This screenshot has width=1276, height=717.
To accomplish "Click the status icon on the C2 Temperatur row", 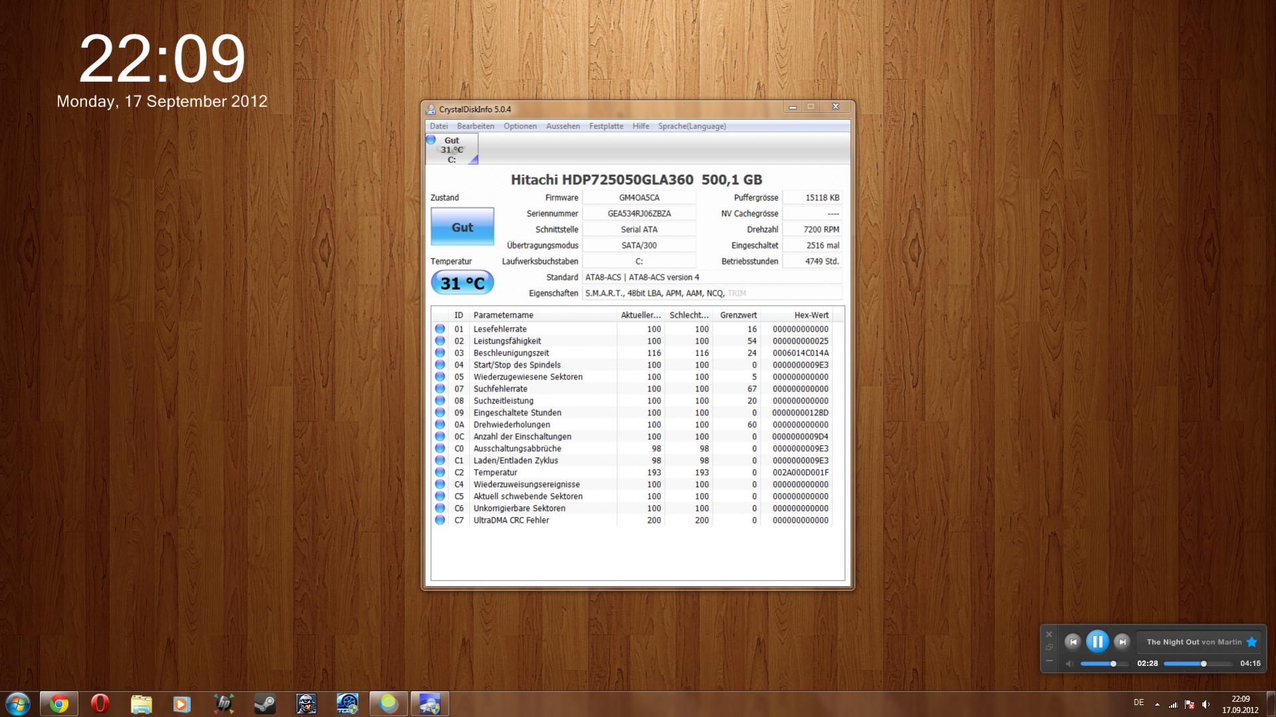I will coord(440,472).
